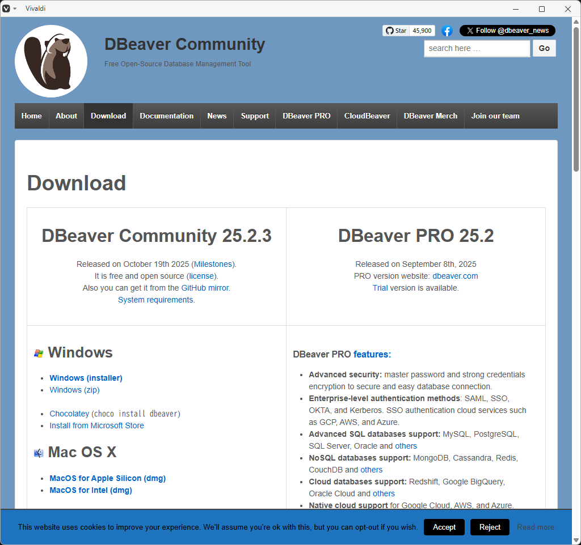Open the DBeaver PRO features link

pos(372,355)
